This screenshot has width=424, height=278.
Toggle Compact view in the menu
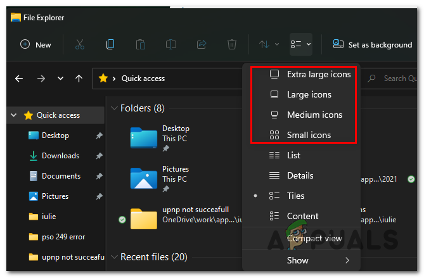click(314, 239)
